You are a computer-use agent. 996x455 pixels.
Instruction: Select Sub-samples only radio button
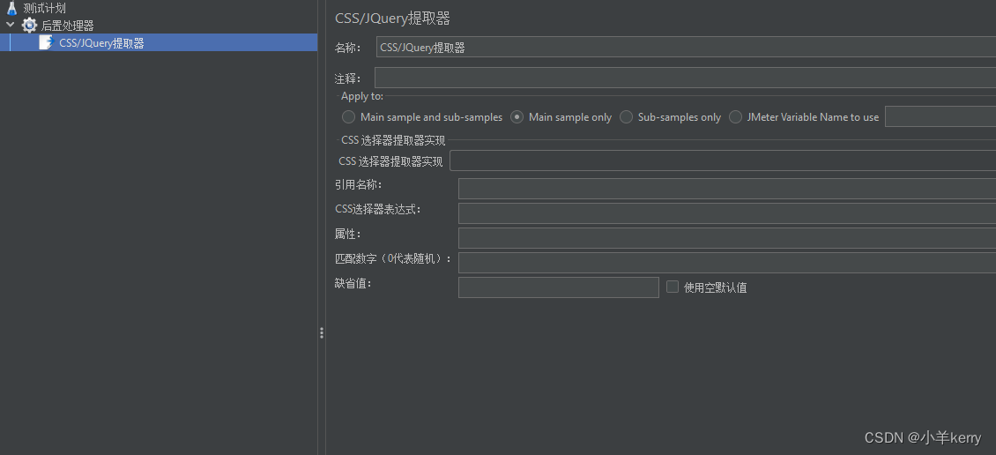click(x=627, y=117)
